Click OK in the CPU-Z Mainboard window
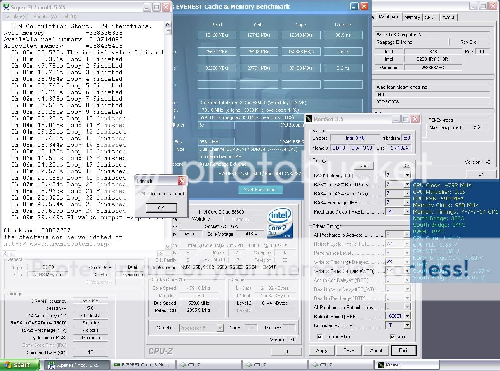Image resolution: width=500 pixels, height=371 pixels. coord(481,174)
